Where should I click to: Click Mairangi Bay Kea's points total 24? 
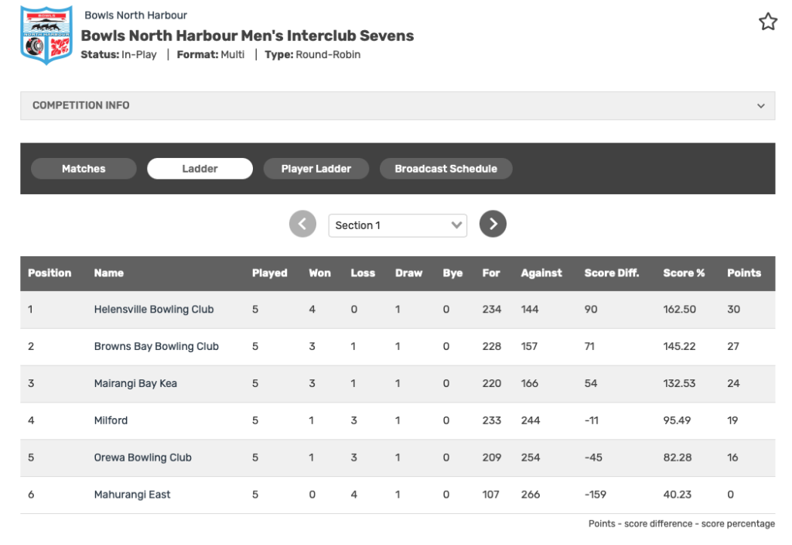(x=733, y=383)
